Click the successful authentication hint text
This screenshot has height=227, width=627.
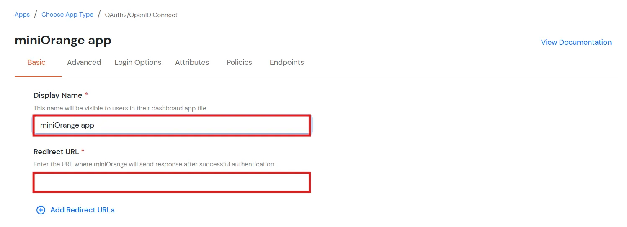[x=154, y=164]
